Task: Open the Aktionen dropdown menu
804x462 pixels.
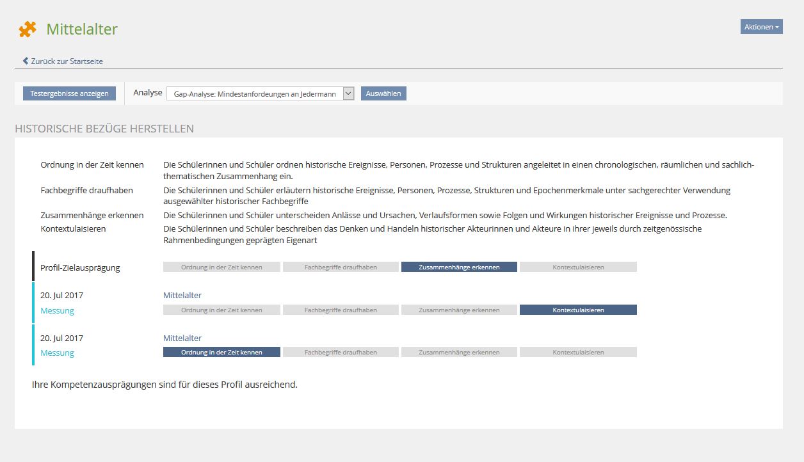Action: tap(762, 27)
